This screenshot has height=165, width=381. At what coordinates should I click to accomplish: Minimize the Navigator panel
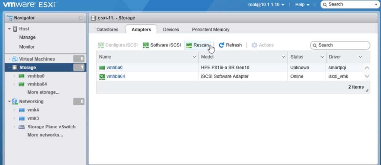(80, 18)
